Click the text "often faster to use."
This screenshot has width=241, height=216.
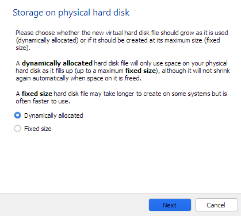point(43,101)
